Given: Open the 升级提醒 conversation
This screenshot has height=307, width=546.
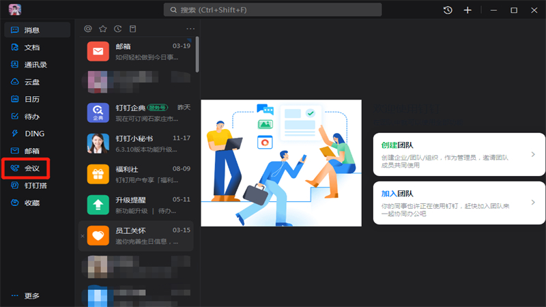Looking at the screenshot, I should 136,205.
